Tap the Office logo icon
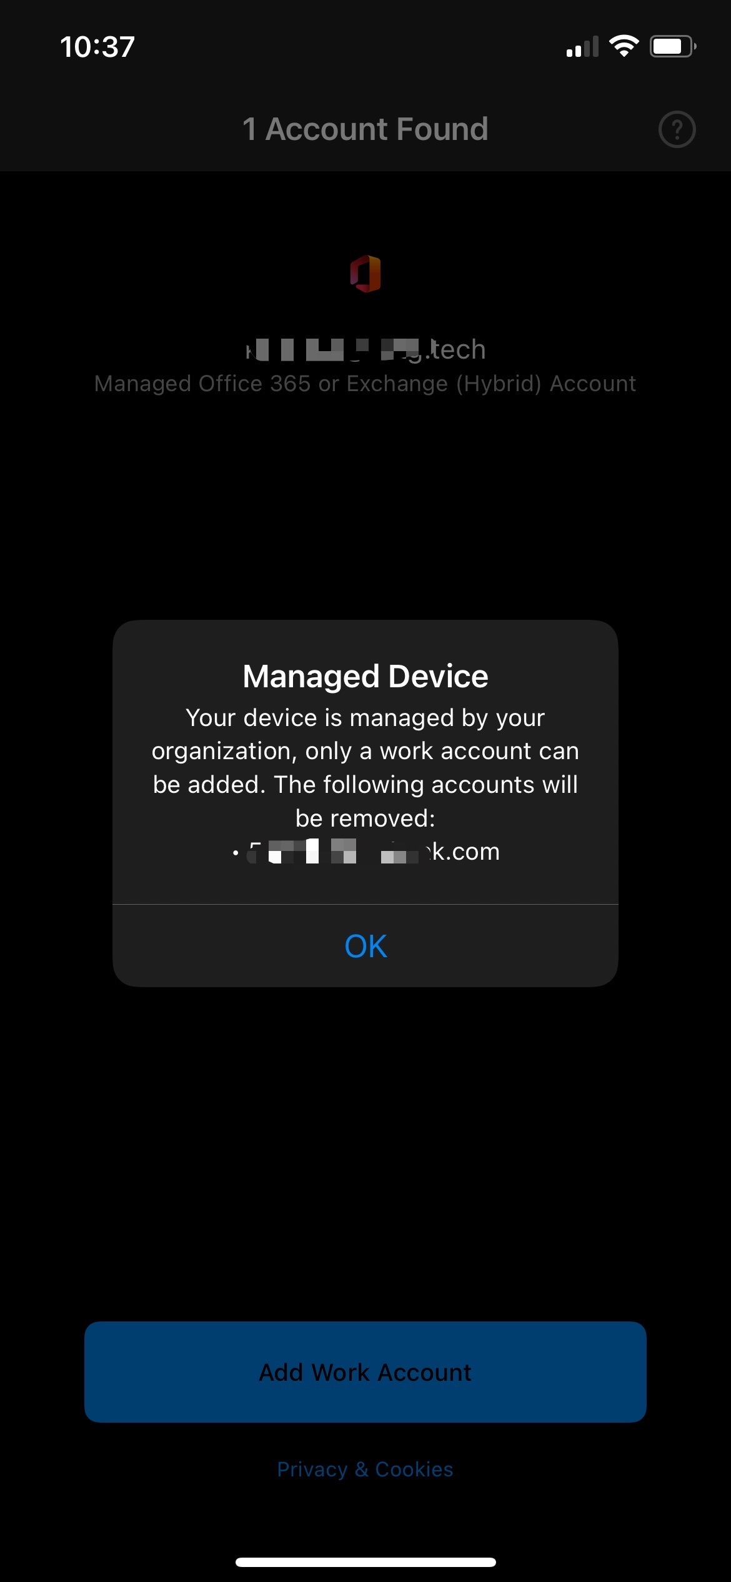Viewport: 731px width, 1582px height. tap(365, 274)
